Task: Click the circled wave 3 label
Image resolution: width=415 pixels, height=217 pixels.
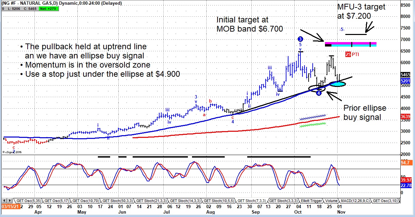Action: coord(300,39)
